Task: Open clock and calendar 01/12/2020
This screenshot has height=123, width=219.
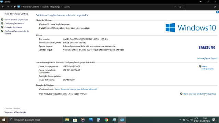Action: click(205, 120)
